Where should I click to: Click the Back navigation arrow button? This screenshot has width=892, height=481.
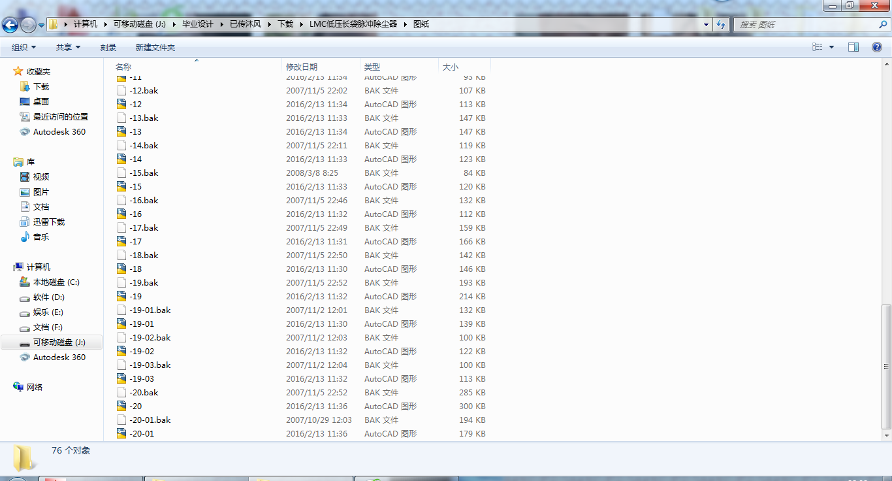(10, 25)
